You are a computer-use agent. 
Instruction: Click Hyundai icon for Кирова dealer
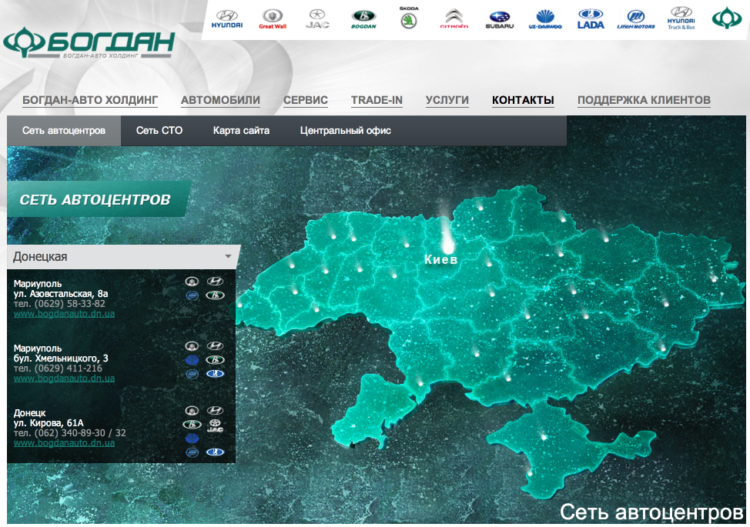(215, 410)
